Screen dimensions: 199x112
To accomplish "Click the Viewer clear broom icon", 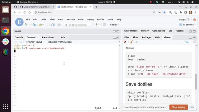I will point(132,42).
